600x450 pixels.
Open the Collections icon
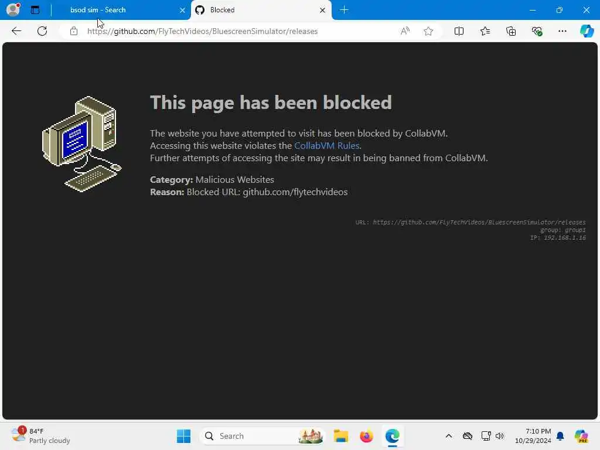pyautogui.click(x=511, y=31)
